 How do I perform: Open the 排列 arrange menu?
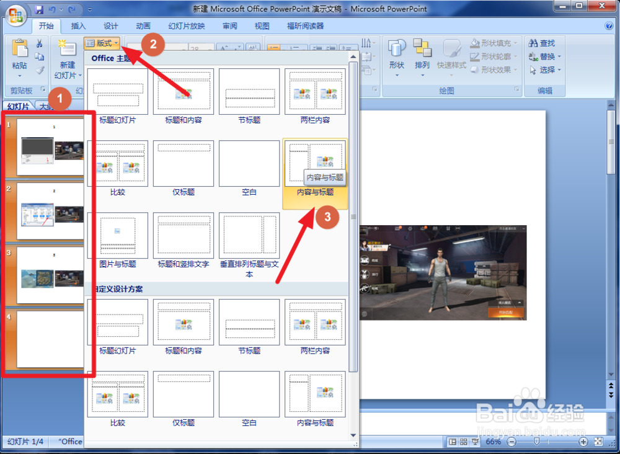click(422, 58)
